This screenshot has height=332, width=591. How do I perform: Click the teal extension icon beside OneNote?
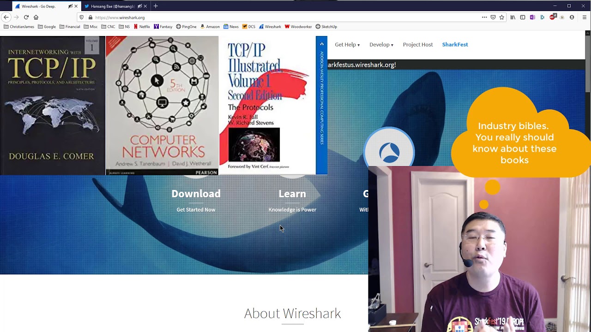pyautogui.click(x=542, y=17)
